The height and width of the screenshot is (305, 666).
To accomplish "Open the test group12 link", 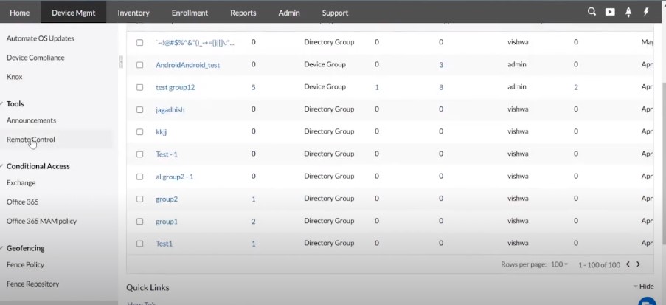I will [175, 87].
